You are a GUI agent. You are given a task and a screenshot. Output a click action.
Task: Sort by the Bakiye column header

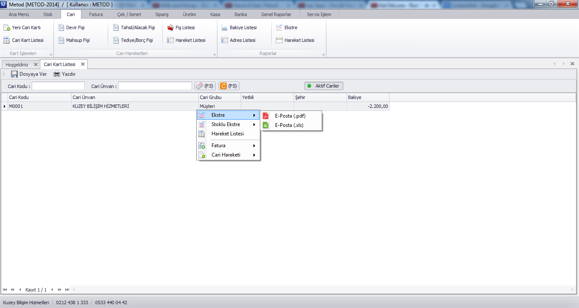click(x=367, y=97)
